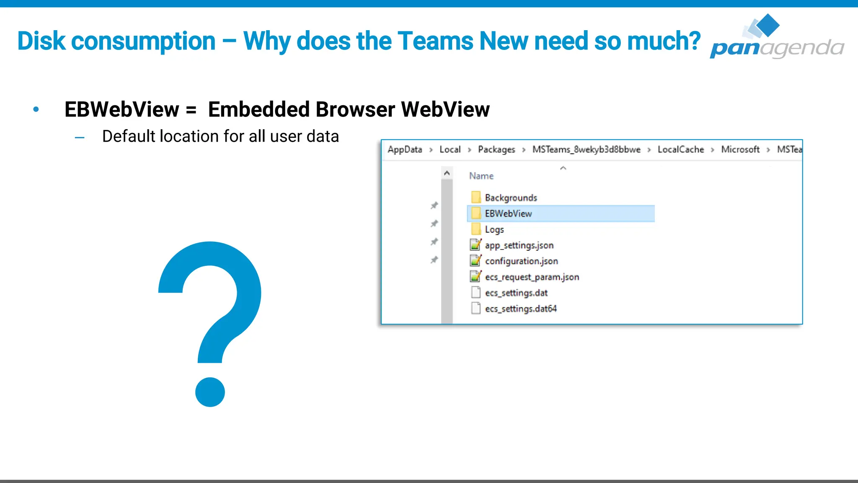Select configuration.json file name

(x=522, y=261)
